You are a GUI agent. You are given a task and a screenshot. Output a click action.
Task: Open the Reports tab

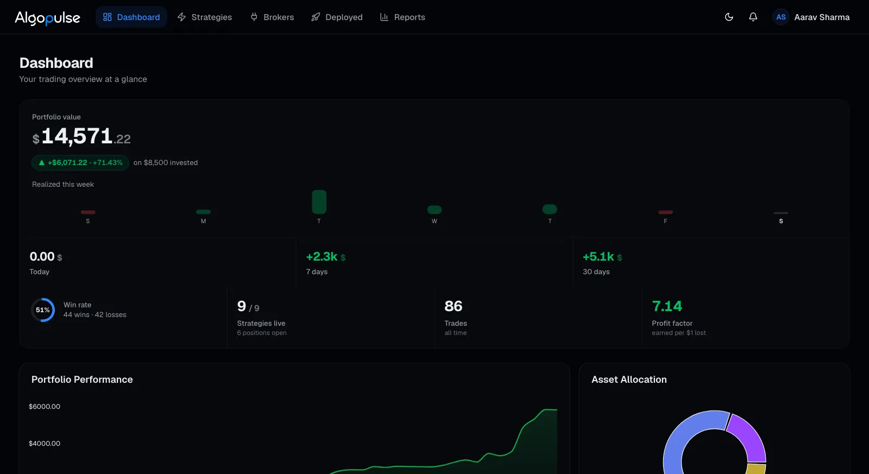[x=402, y=17]
